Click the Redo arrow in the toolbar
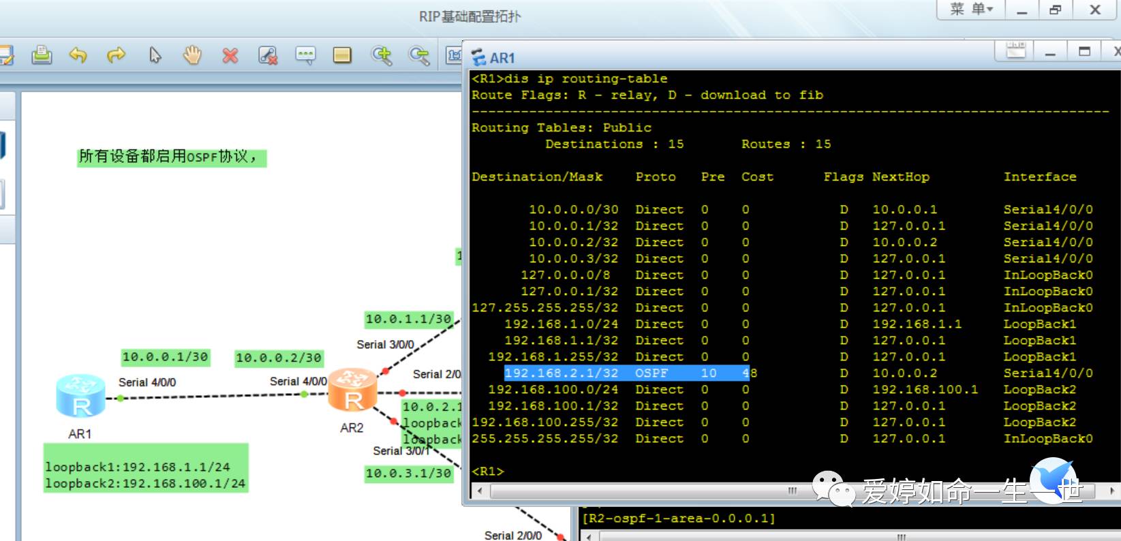This screenshot has height=541, width=1121. coord(117,55)
